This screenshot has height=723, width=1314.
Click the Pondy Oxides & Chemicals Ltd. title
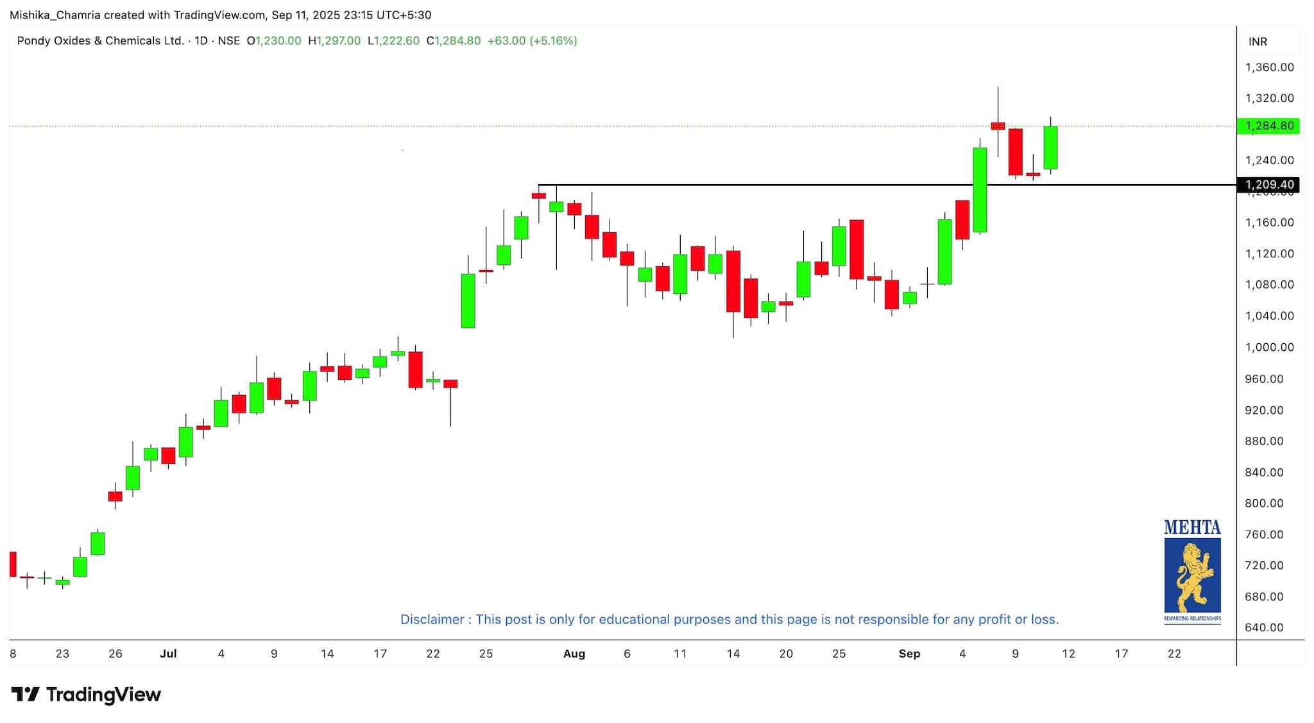[100, 40]
